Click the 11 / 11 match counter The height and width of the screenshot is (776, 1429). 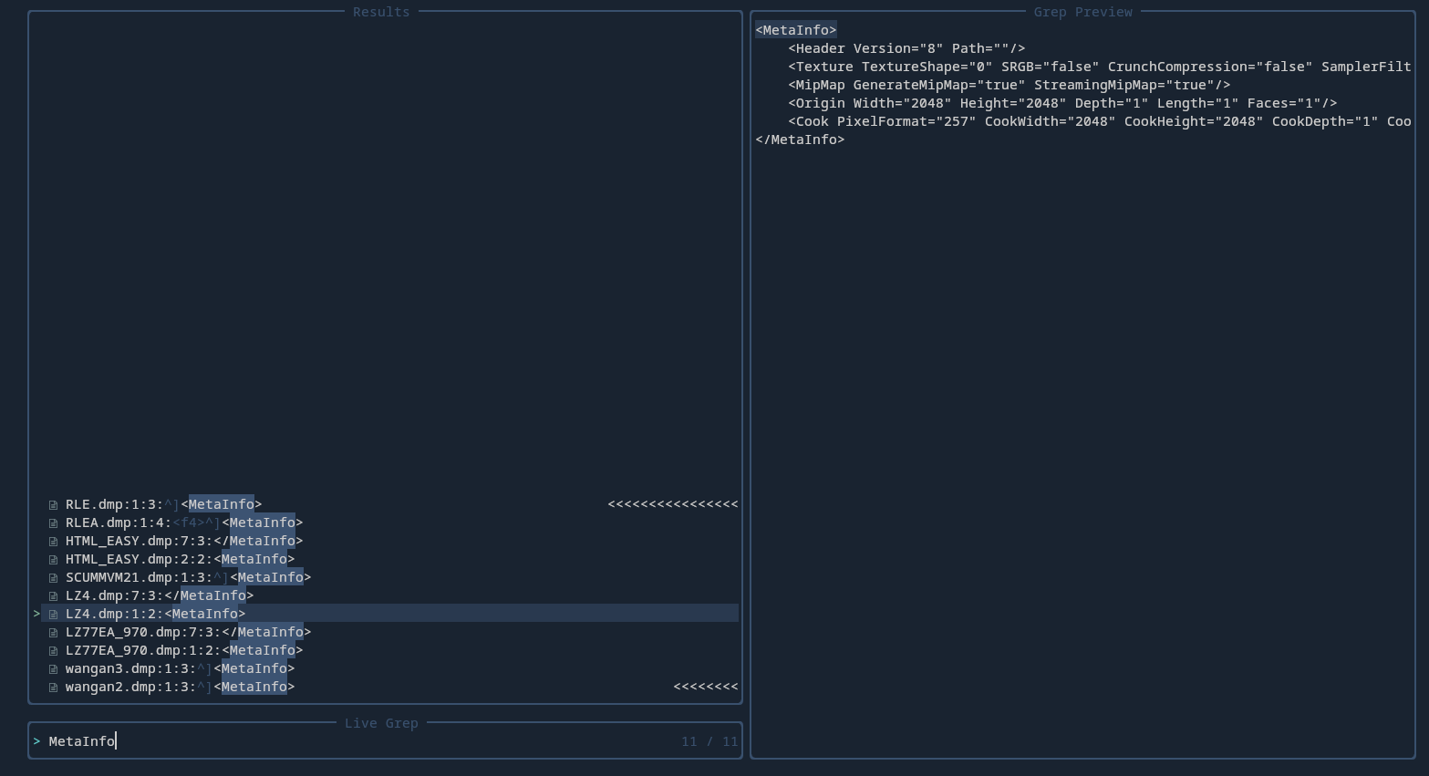709,741
